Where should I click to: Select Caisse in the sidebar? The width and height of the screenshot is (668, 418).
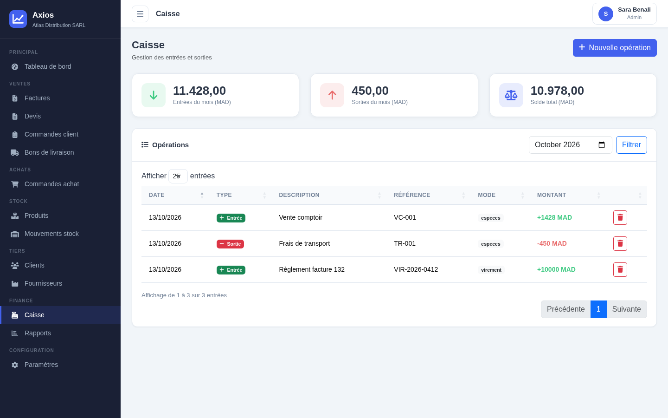(60, 315)
